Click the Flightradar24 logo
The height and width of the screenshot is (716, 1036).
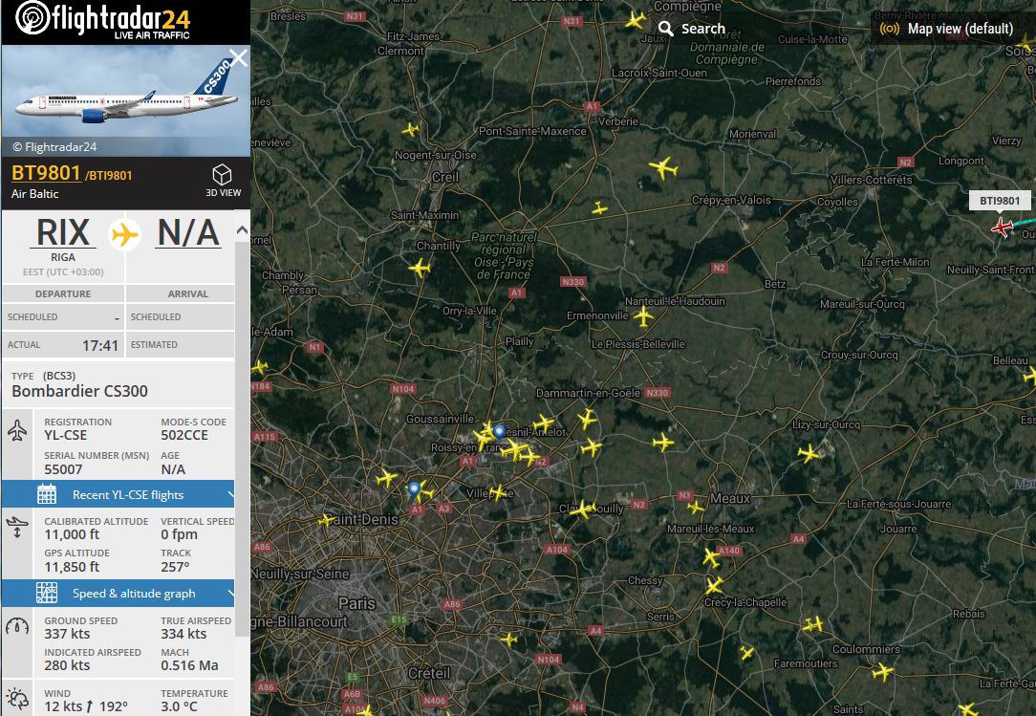(x=103, y=20)
